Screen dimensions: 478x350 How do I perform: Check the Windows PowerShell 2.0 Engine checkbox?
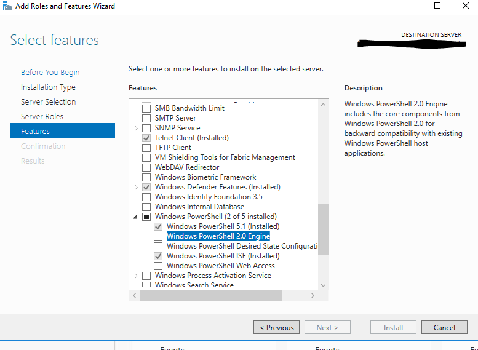click(158, 236)
